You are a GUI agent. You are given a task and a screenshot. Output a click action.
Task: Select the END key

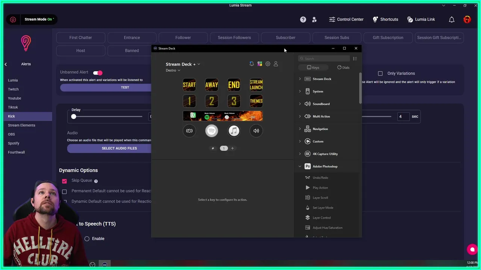coord(234,85)
